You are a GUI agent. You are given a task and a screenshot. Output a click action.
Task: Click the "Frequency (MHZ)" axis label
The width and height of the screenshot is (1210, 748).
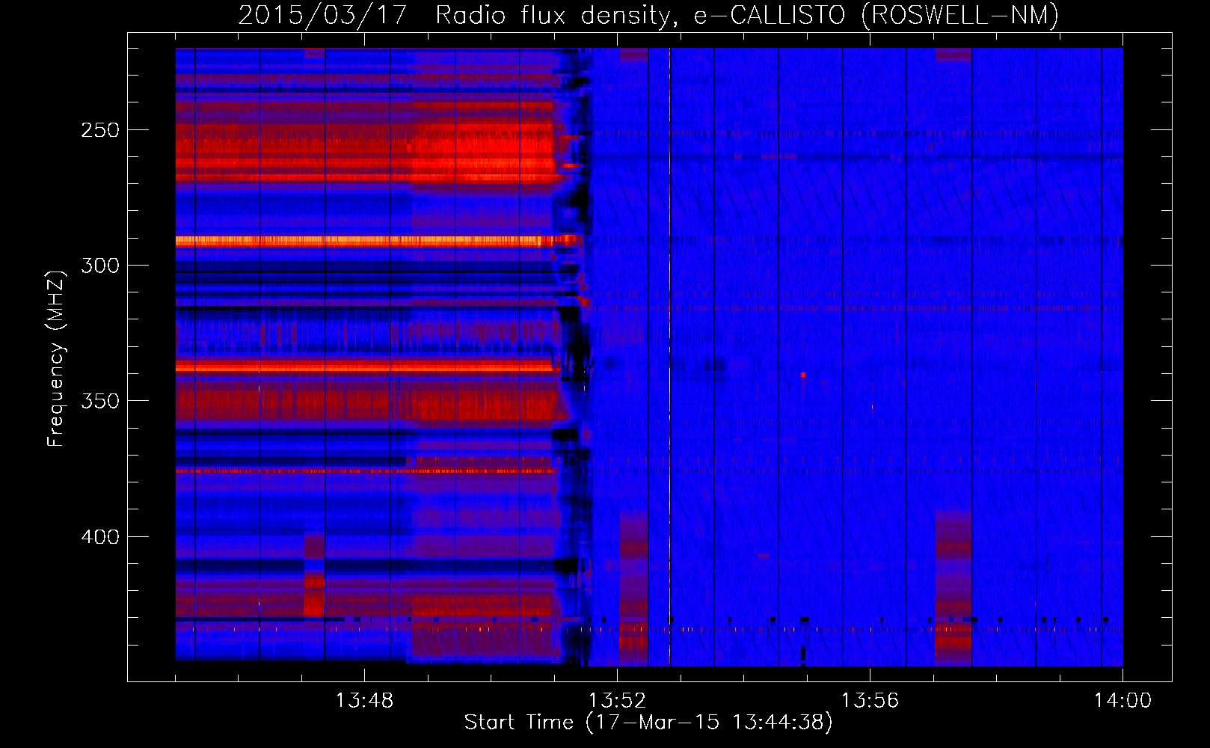pyautogui.click(x=55, y=359)
